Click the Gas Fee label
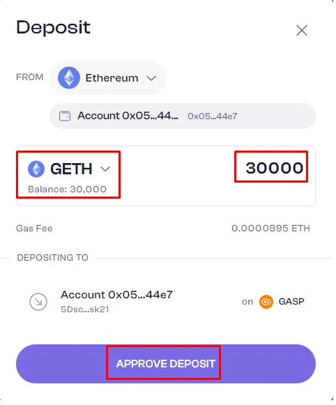 34,229
